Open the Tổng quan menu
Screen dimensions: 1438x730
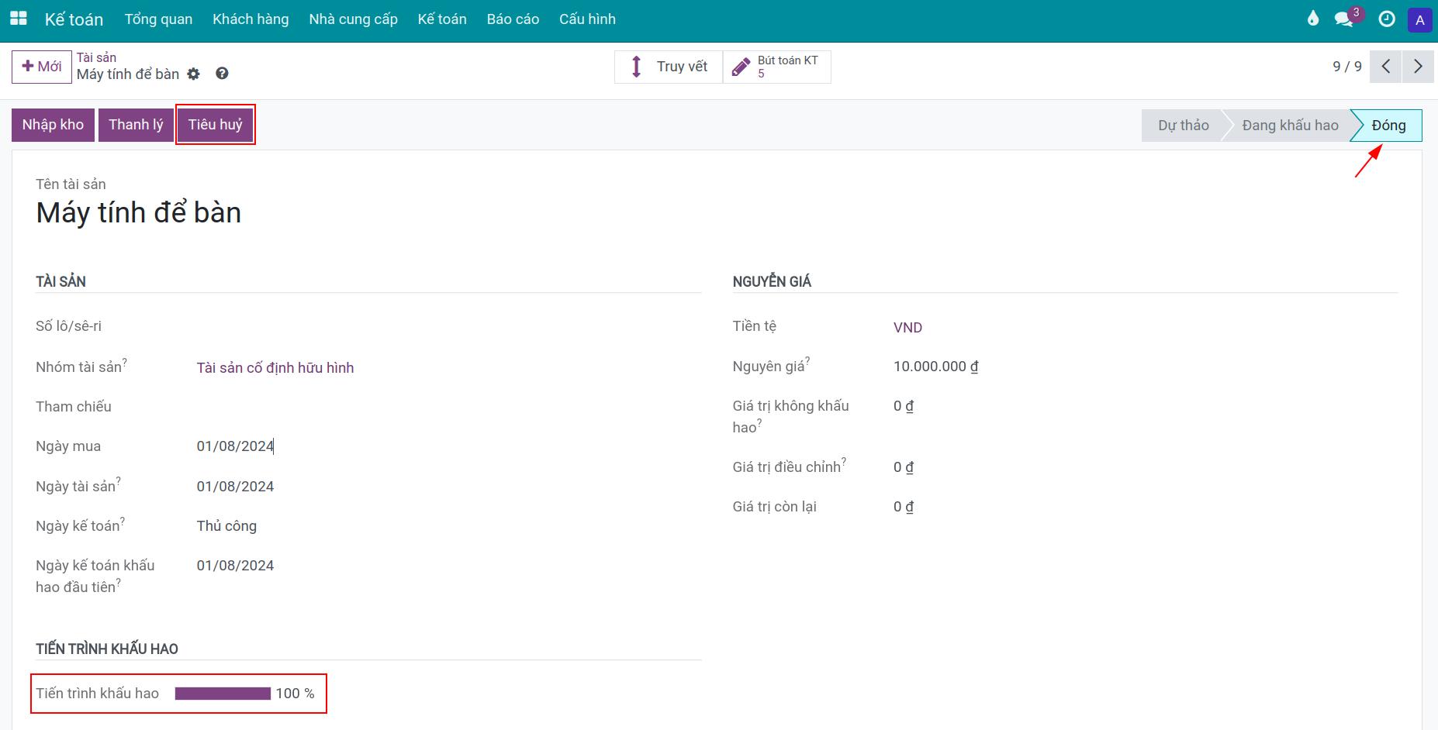[158, 19]
